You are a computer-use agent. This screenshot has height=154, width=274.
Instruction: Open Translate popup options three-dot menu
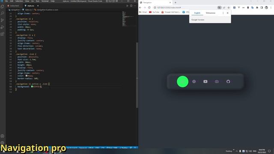click(223, 13)
